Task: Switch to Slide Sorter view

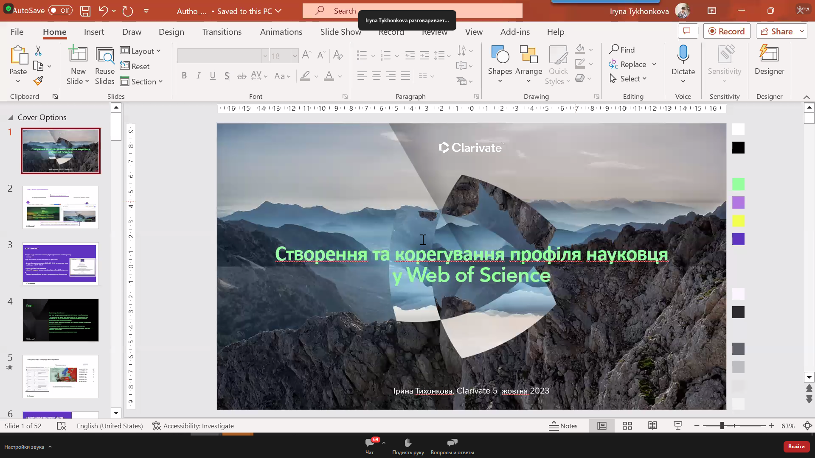Action: point(627,426)
